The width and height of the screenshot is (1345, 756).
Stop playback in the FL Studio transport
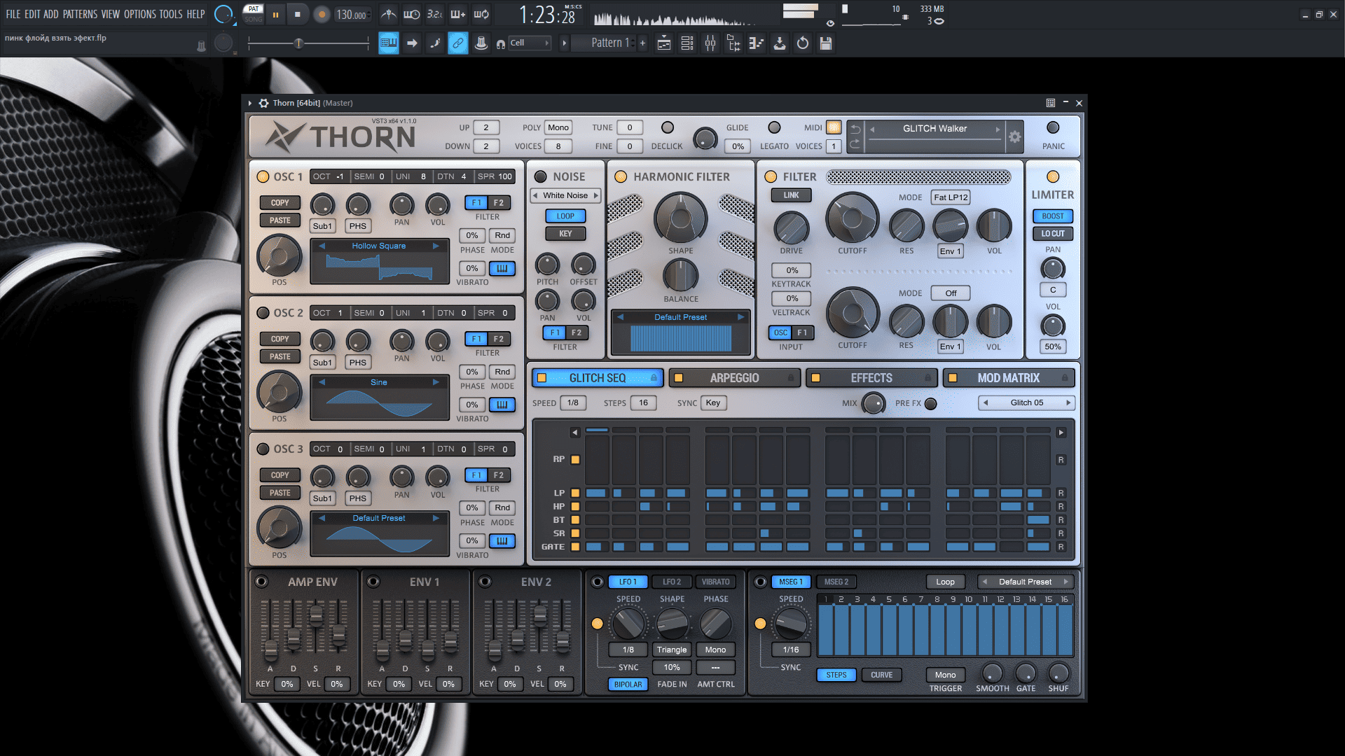298,14
